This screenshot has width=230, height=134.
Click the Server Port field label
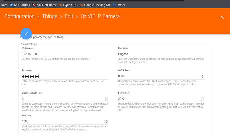pos(124,93)
